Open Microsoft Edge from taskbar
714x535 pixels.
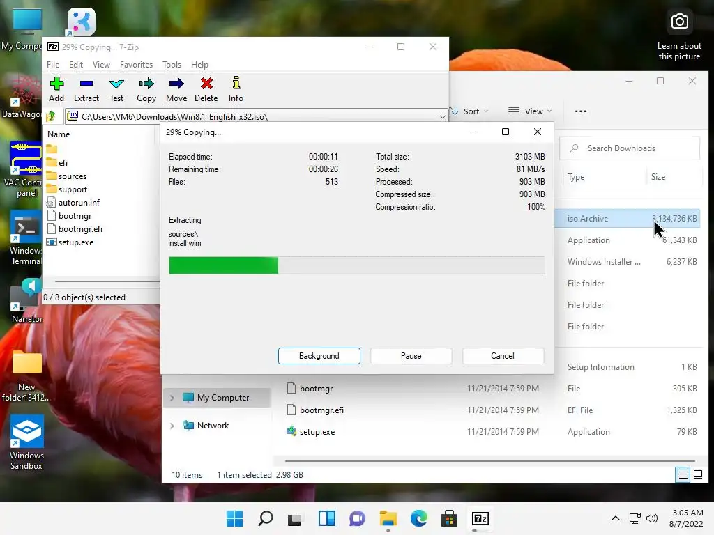coord(418,518)
